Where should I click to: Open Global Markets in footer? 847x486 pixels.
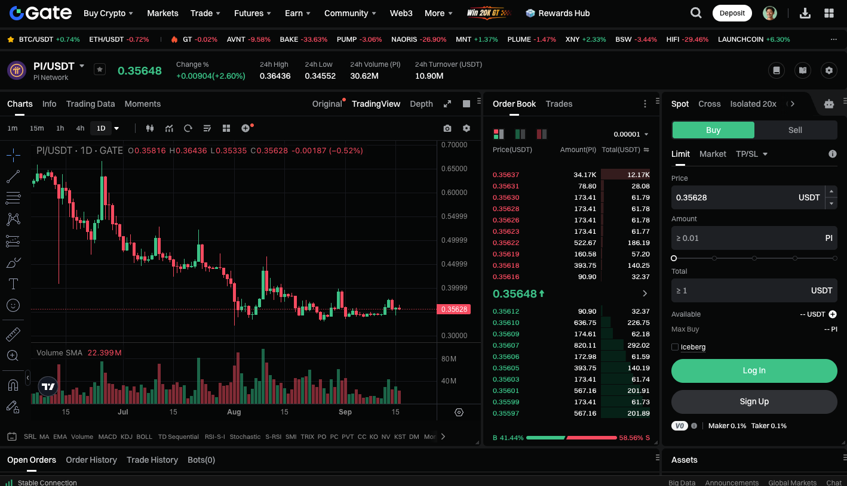tap(792, 482)
